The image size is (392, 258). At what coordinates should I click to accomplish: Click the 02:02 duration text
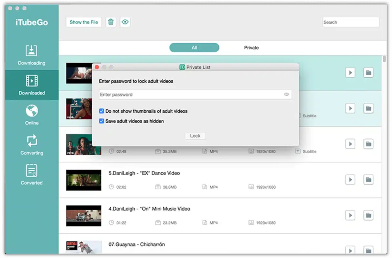(121, 187)
